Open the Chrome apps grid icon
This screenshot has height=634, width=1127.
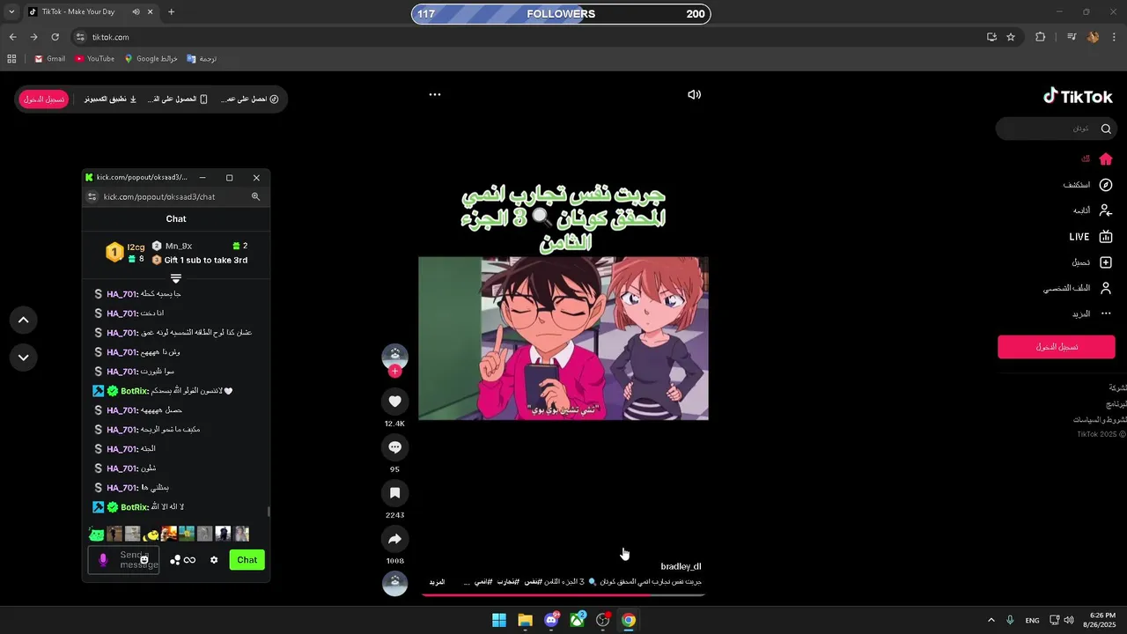[11, 59]
